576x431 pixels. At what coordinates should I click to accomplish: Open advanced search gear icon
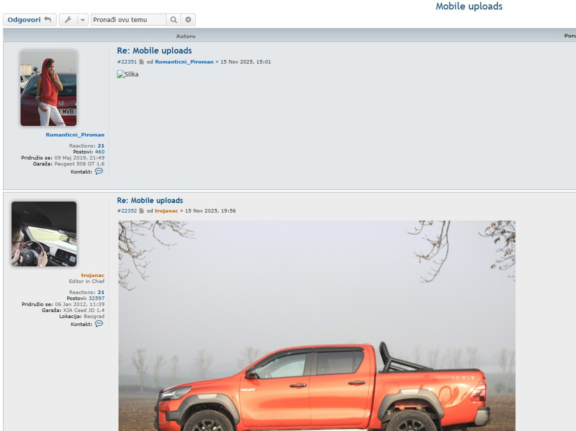pyautogui.click(x=188, y=20)
